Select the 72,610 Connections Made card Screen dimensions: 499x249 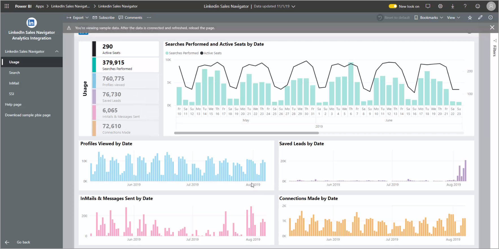point(125,129)
